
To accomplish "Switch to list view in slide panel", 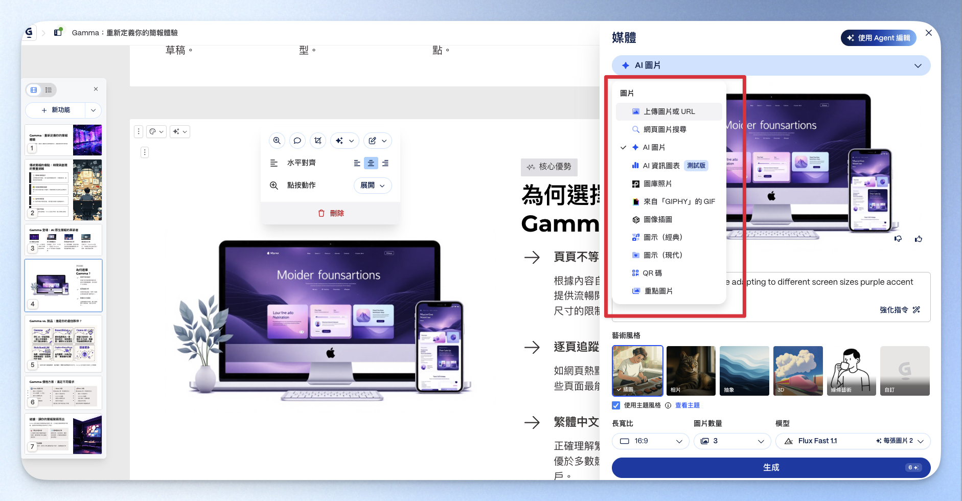I will click(49, 90).
